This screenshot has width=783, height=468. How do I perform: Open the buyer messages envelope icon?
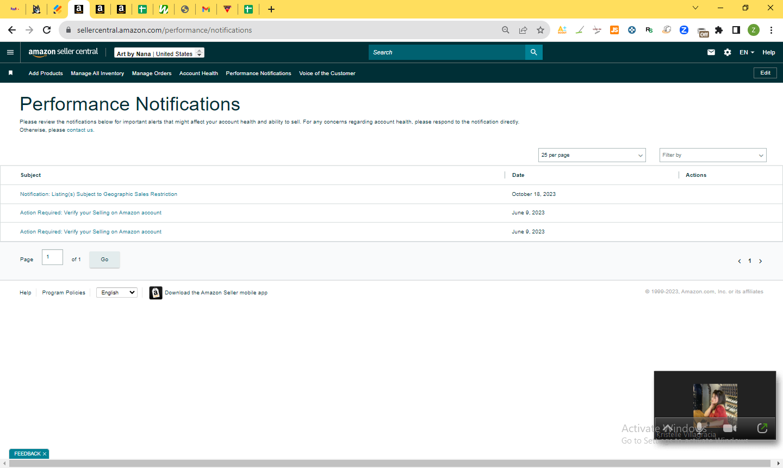point(711,52)
